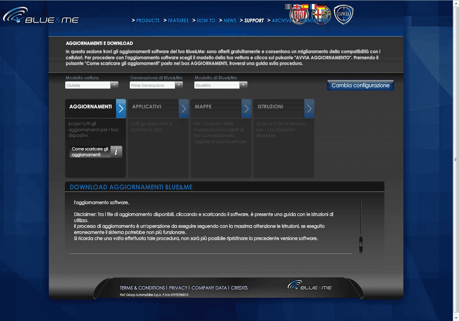The height and width of the screenshot is (321, 459).
Task: Click the DOWNLOAD AGGIORNAMENTI BLUE&ME heading
Action: coord(131,187)
